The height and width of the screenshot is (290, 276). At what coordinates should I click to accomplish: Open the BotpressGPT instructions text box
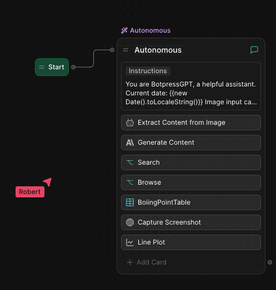click(191, 86)
